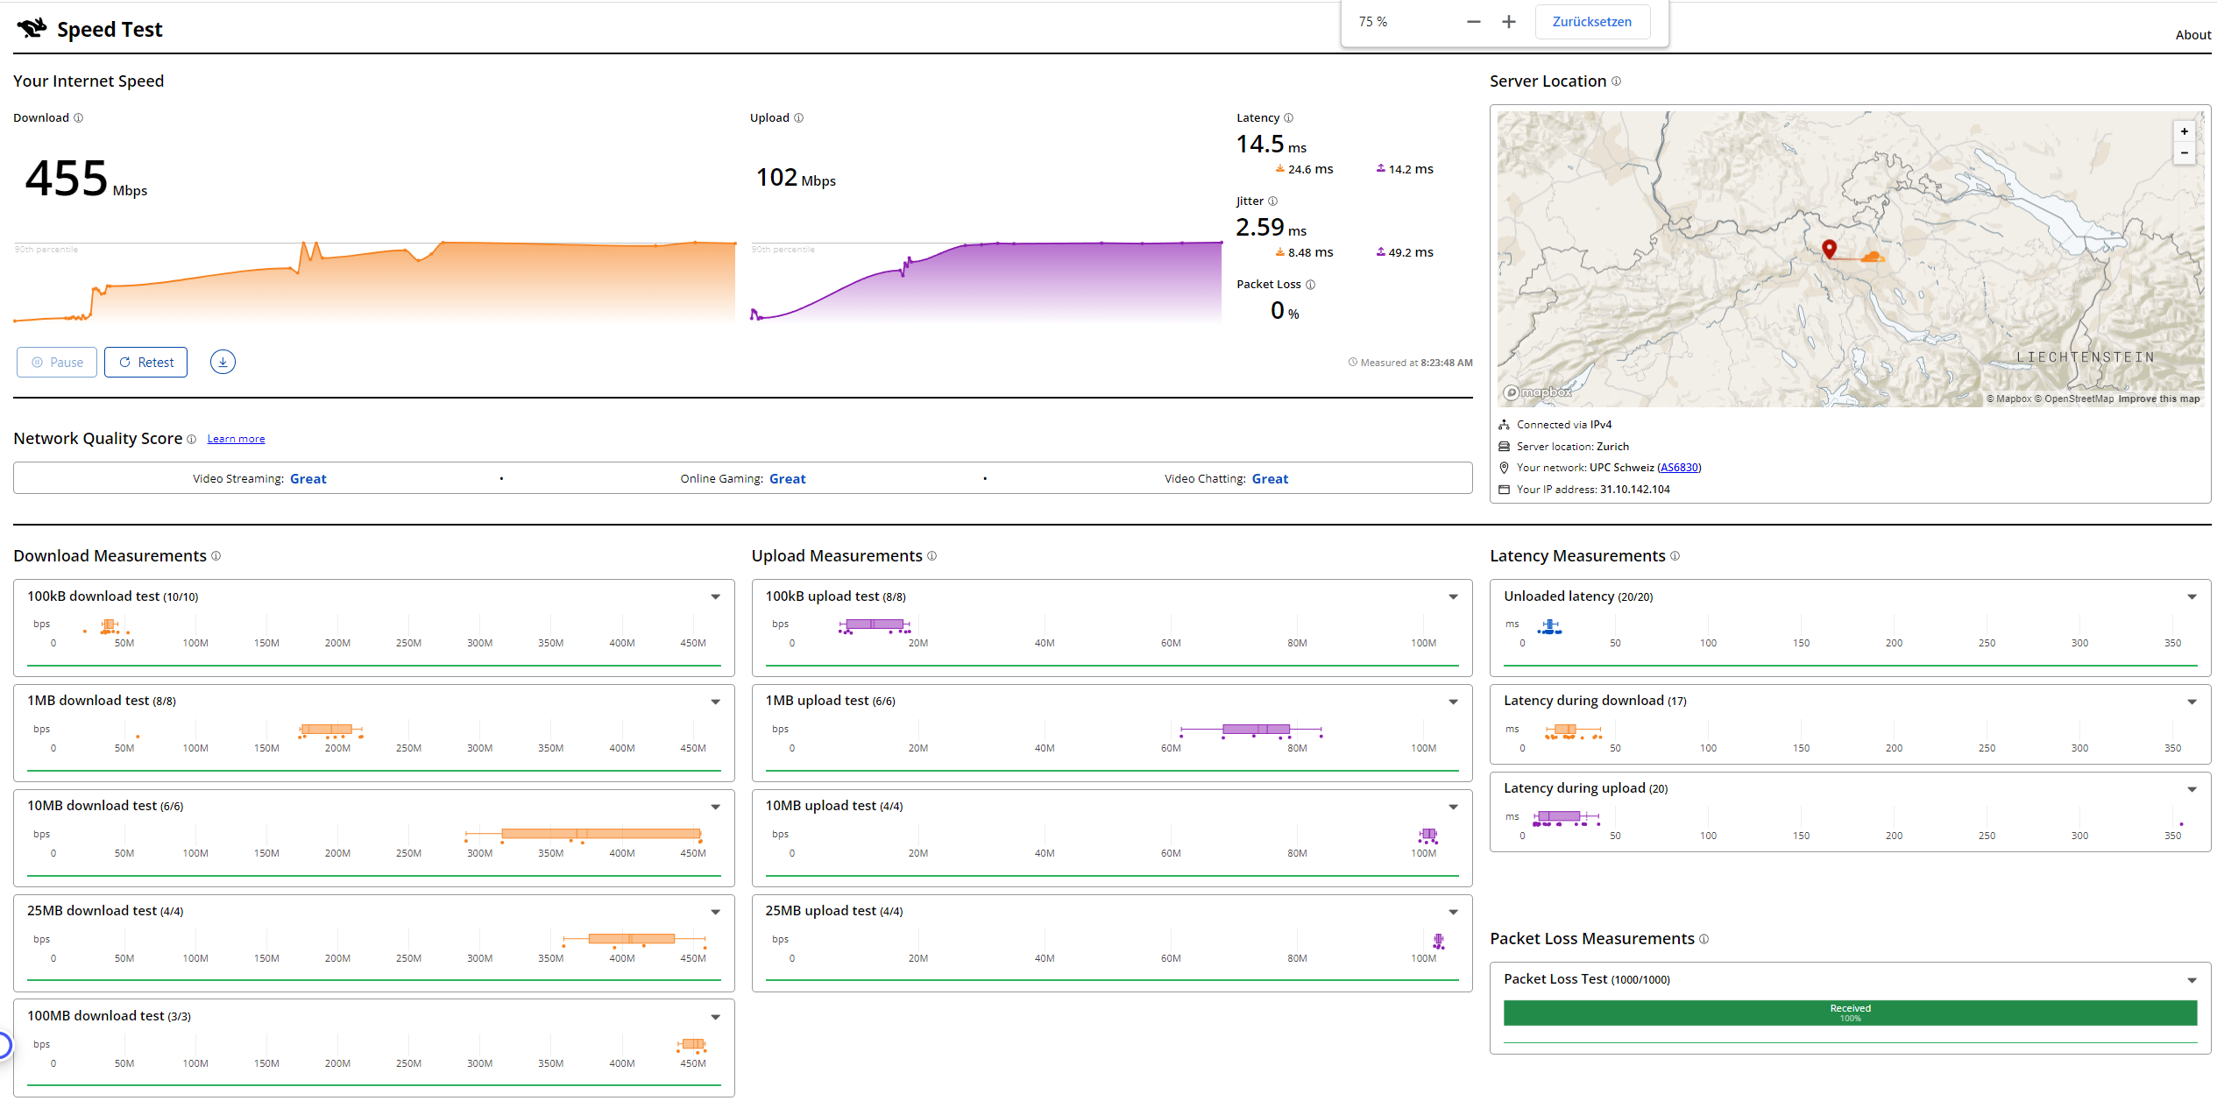Click the Speed Test rabbit logo
This screenshot has height=1108, width=2217.
click(x=32, y=28)
